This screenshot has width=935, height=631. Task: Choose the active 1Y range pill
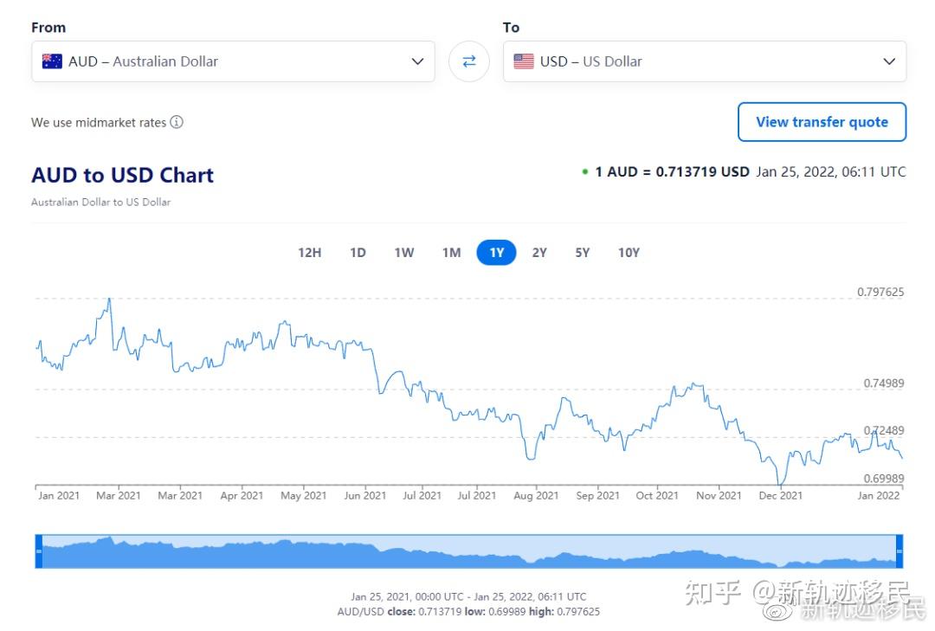(496, 253)
